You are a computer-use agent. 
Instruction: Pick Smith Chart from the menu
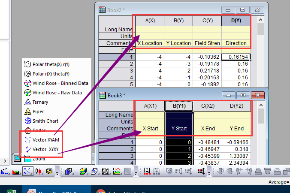pos(42,121)
